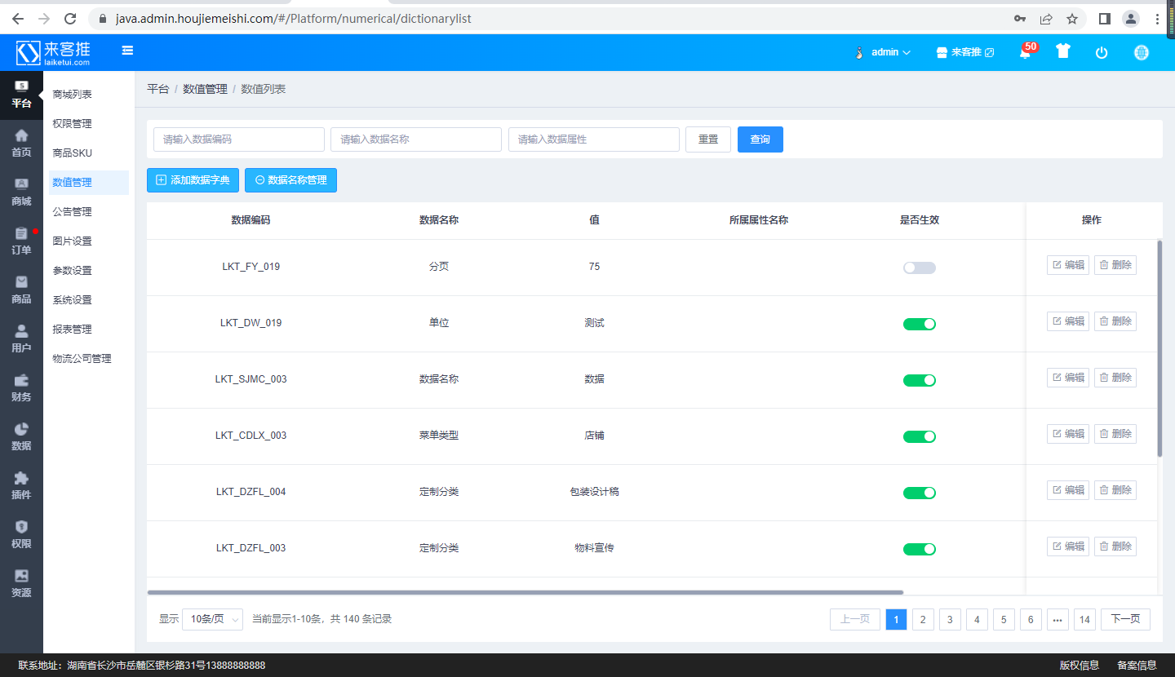
Task: Open 参数设置 in the submenu
Action: click(x=72, y=271)
